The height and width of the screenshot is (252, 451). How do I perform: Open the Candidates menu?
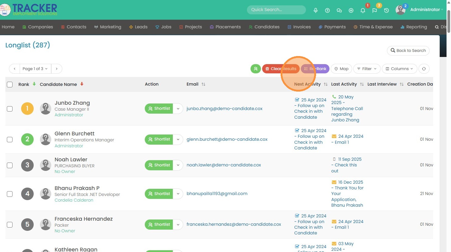coord(264,27)
